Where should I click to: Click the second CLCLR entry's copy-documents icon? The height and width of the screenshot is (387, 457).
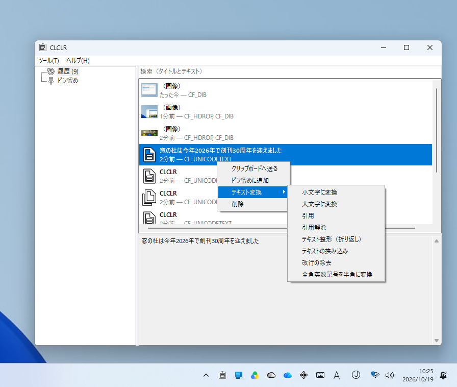pos(149,198)
